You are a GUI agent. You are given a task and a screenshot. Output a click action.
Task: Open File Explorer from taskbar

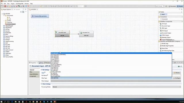tap(16, 102)
